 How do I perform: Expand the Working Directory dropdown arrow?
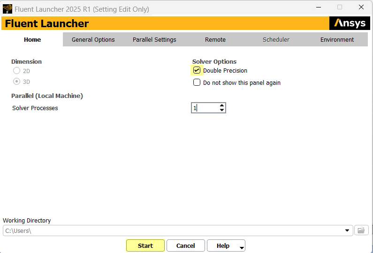[347, 231]
